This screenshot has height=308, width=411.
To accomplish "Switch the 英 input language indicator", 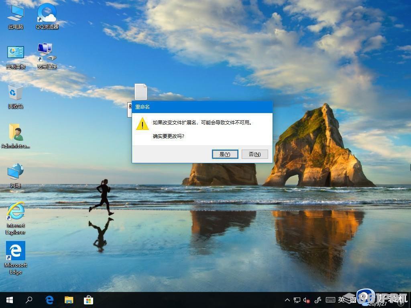I will point(341,300).
